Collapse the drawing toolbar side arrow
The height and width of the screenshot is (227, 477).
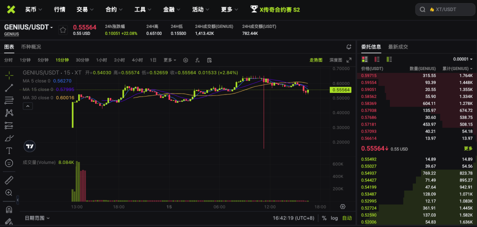click(18, 201)
